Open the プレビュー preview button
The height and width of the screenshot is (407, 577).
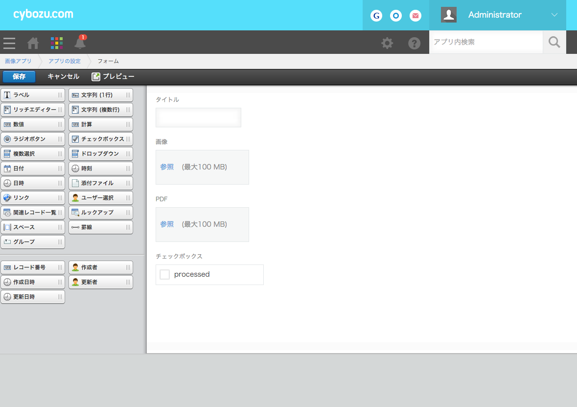pyautogui.click(x=113, y=76)
